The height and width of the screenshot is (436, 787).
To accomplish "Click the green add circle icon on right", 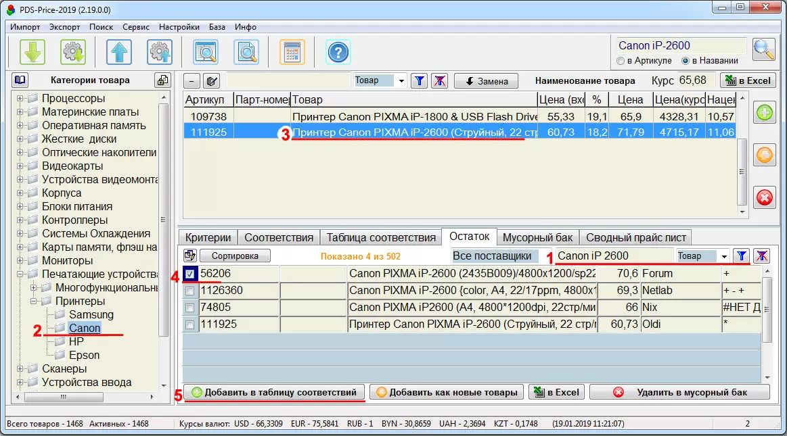I will (764, 114).
